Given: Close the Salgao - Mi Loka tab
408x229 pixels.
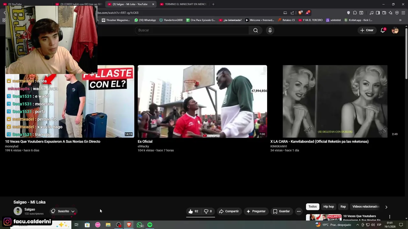Looking at the screenshot, I should point(153,4).
